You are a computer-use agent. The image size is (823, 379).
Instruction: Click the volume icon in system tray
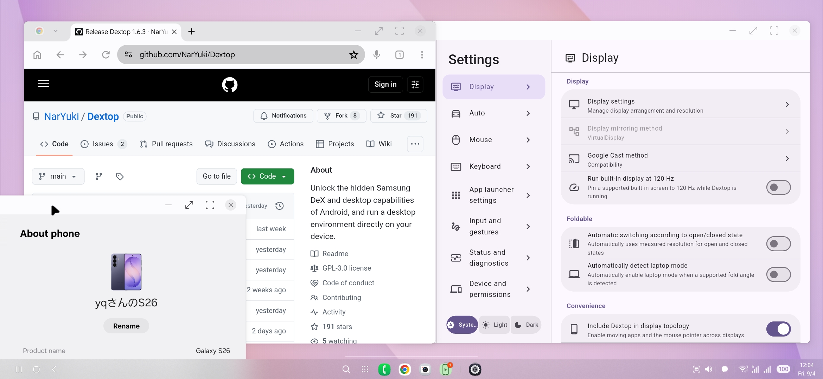tap(709, 369)
